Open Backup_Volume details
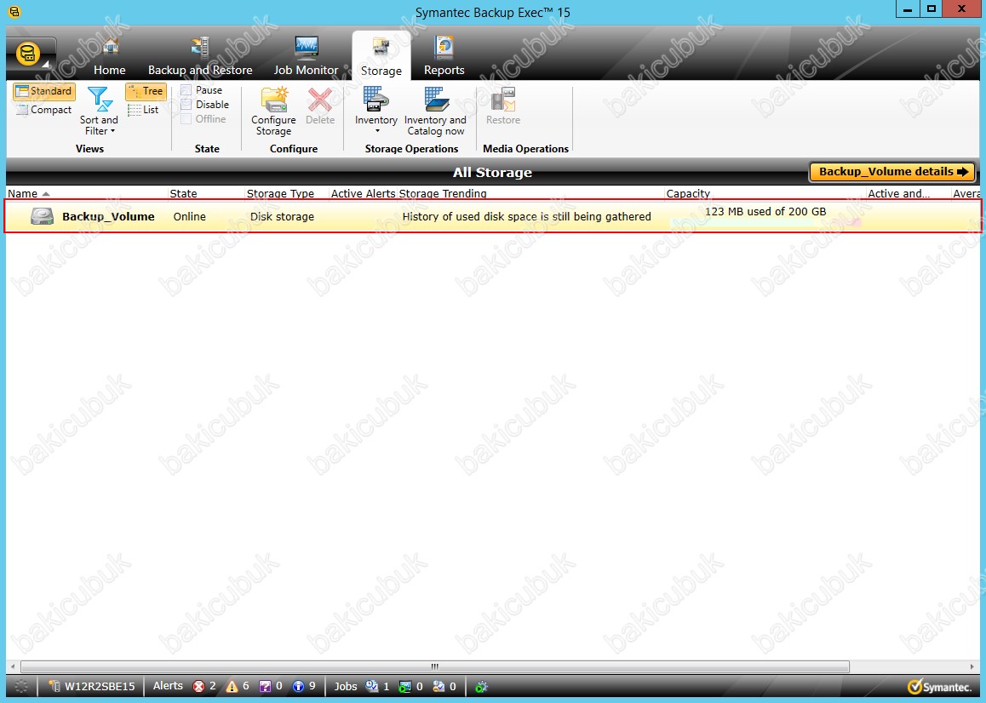Viewport: 986px width, 703px height. (892, 172)
